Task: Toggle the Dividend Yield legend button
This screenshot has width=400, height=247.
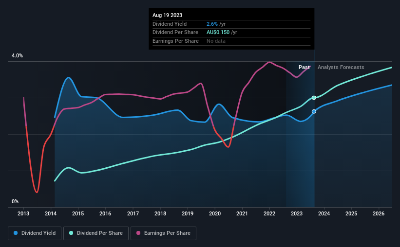Action: click(35, 233)
